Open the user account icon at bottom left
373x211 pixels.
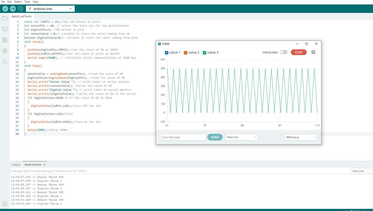point(5,204)
